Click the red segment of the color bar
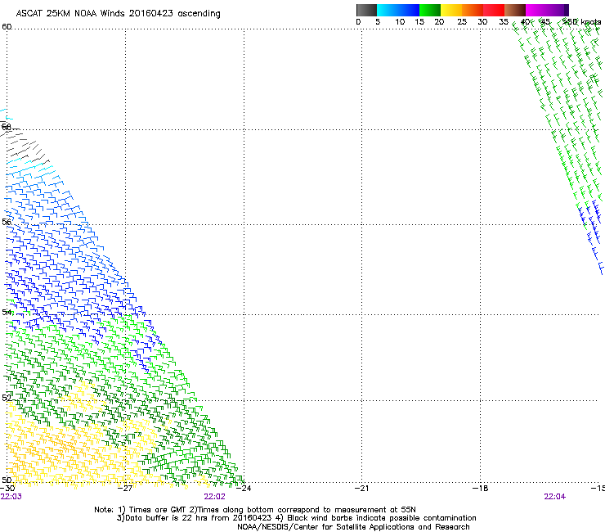 pos(494,10)
